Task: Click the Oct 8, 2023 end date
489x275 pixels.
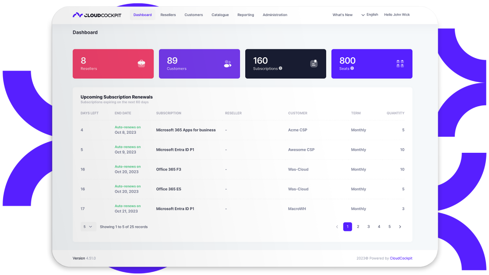Action: pyautogui.click(x=125, y=133)
